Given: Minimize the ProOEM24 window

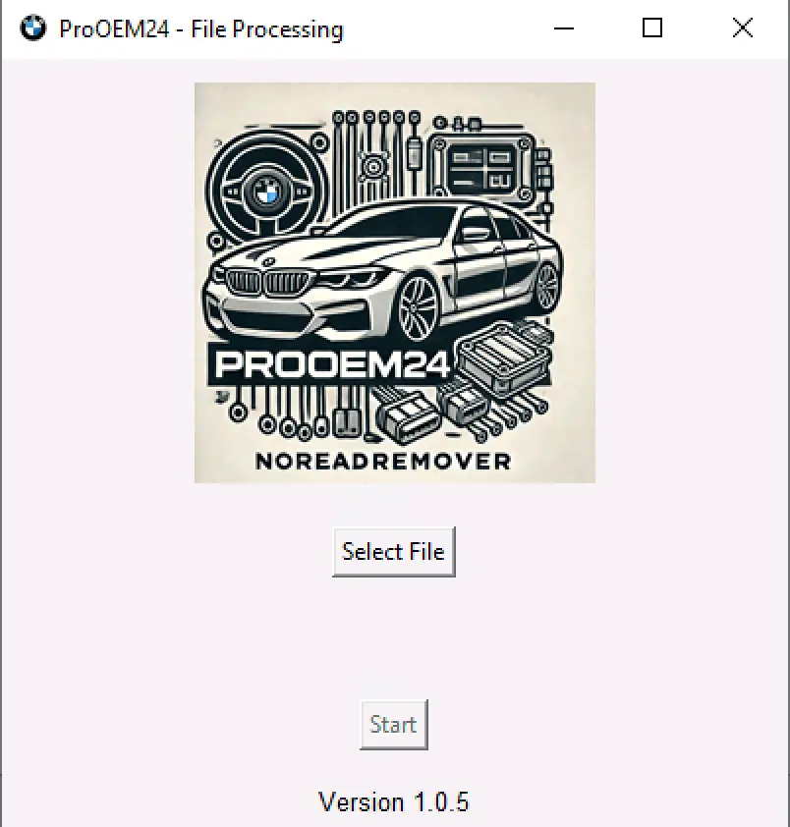Looking at the screenshot, I should pos(564,28).
